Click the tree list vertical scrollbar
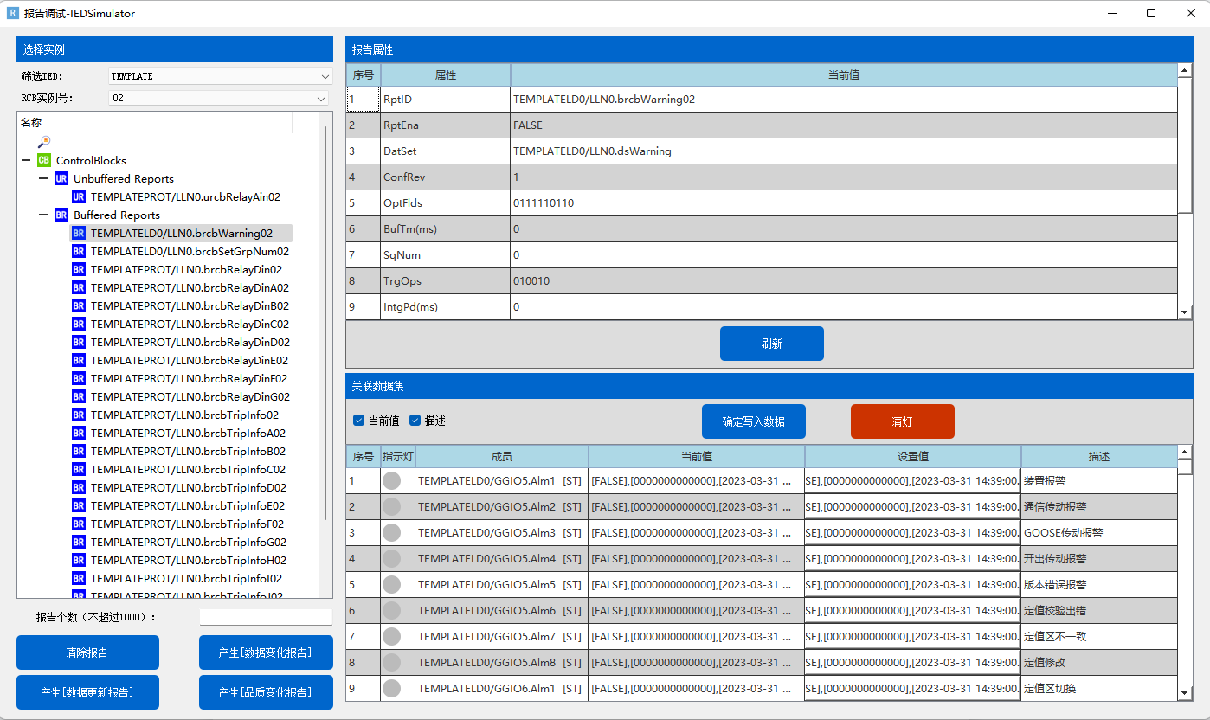Screen dimensions: 1210x720 coord(325,322)
